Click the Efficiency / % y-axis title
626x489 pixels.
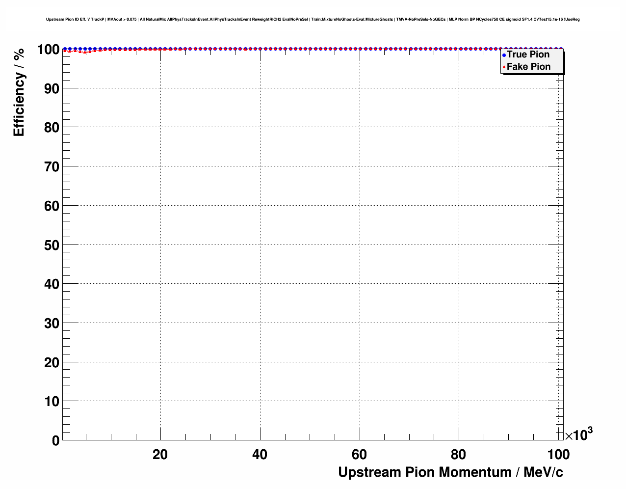(19, 92)
